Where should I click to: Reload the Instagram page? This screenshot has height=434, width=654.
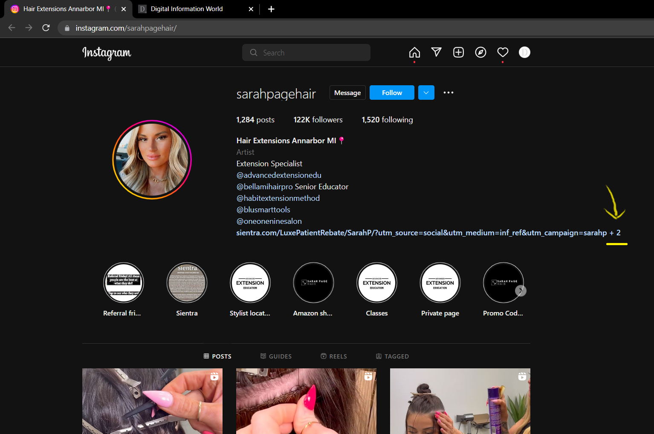coord(46,28)
